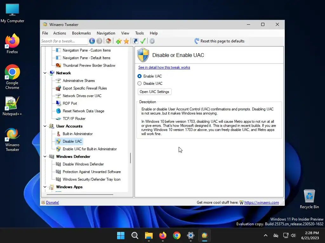Open the Tools menu
Viewport: 325px width, 243px height.
140,33
